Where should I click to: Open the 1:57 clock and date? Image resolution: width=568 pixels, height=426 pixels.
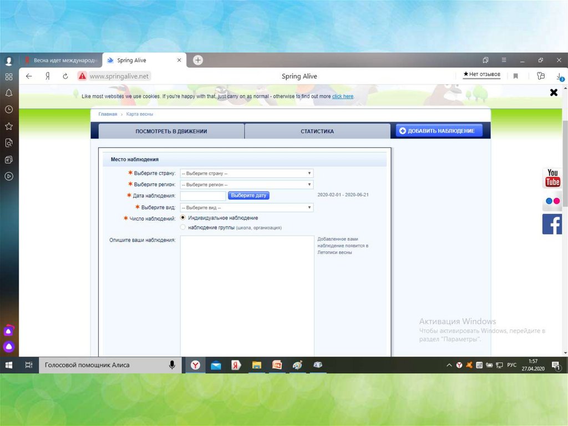click(533, 365)
